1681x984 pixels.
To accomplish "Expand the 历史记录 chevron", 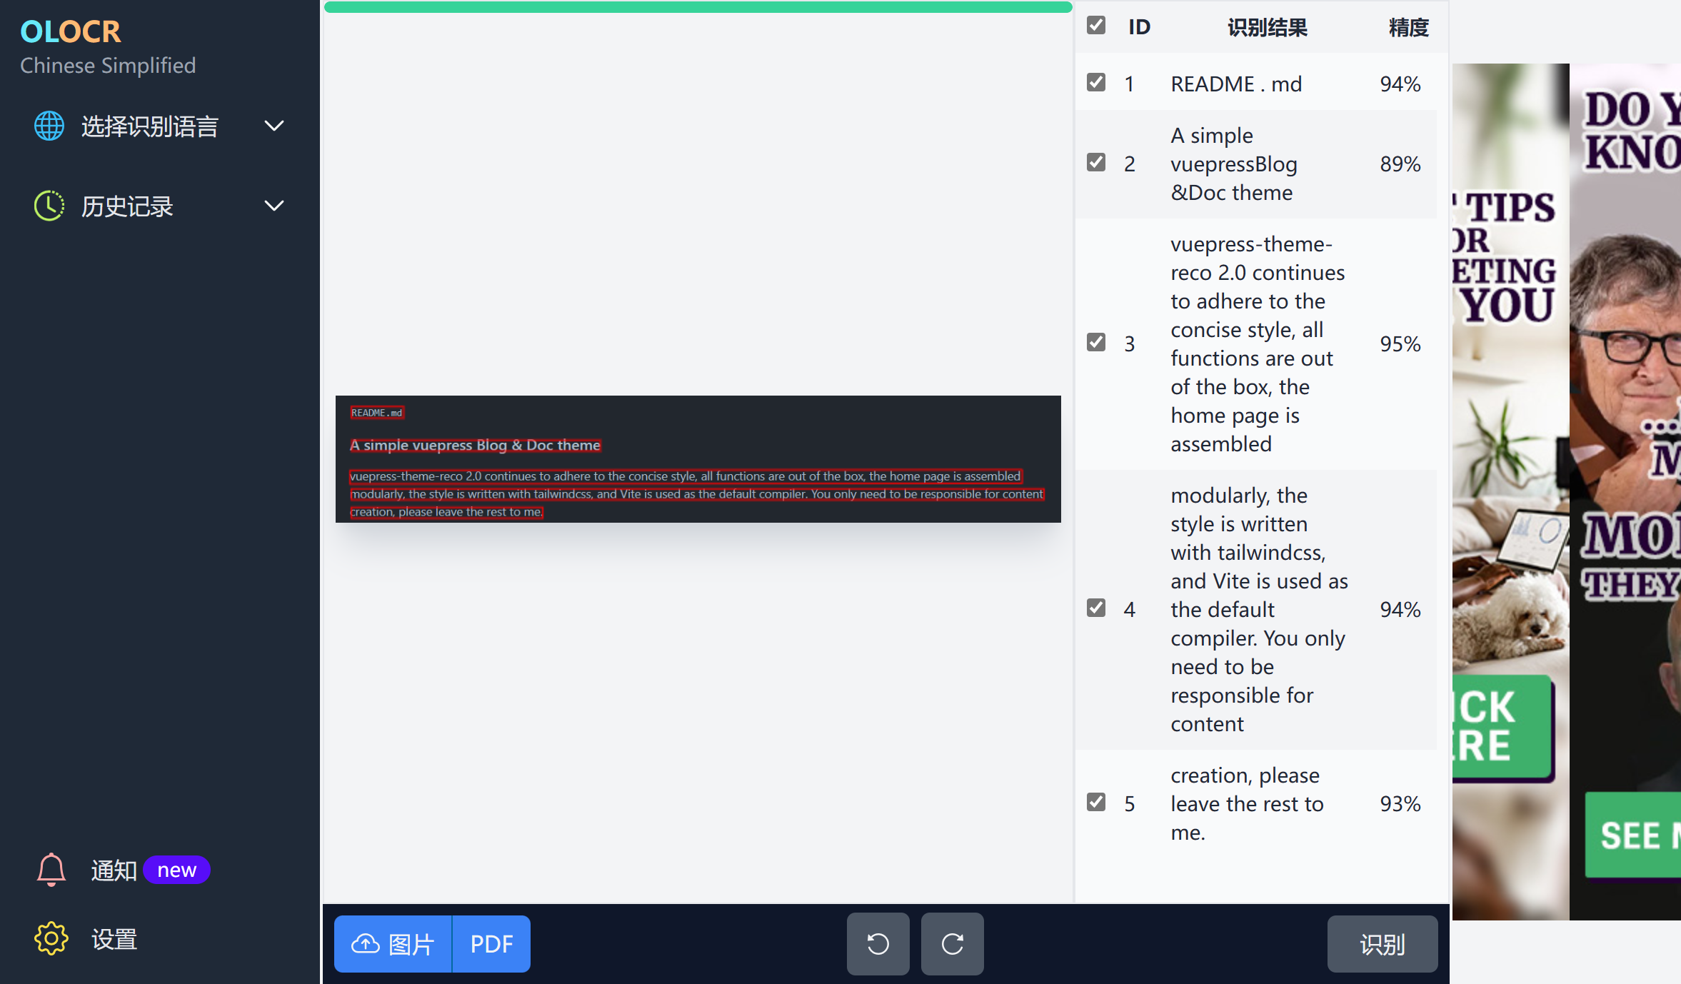I will click(x=274, y=206).
